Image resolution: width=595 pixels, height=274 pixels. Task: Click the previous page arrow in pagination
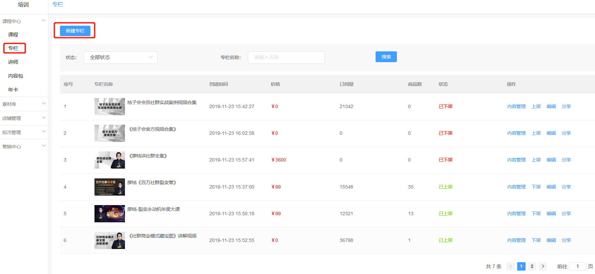510,266
